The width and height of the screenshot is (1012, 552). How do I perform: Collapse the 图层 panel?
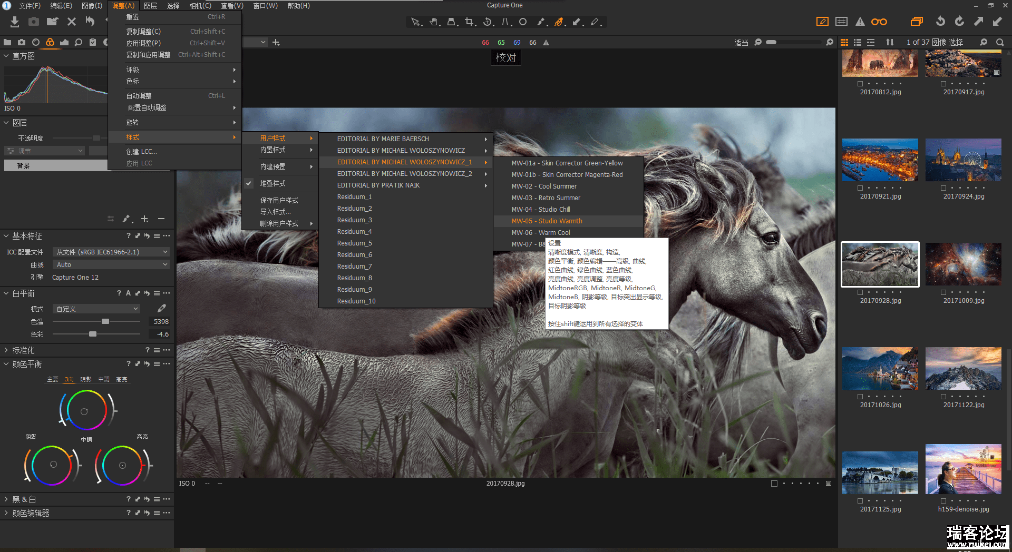pyautogui.click(x=6, y=123)
